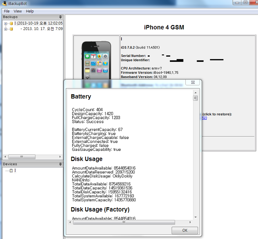258x239 pixels.
Task: Click the 2013-10-19 backup database icon
Action: point(11,23)
